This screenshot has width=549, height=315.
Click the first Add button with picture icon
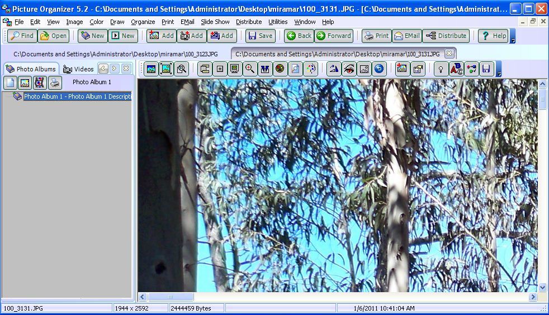tap(162, 36)
